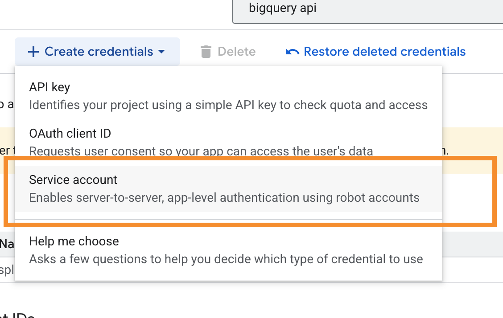Screen dimensions: 503x318
Task: Click the Create credentials caret arrow
Action: click(x=161, y=52)
